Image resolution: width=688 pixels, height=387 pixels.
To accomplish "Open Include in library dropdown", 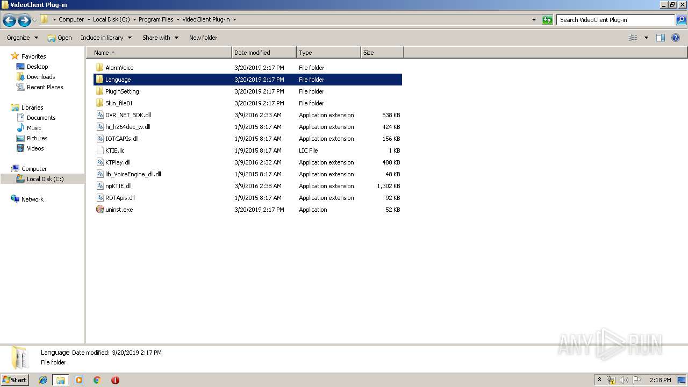I will (x=106, y=38).
